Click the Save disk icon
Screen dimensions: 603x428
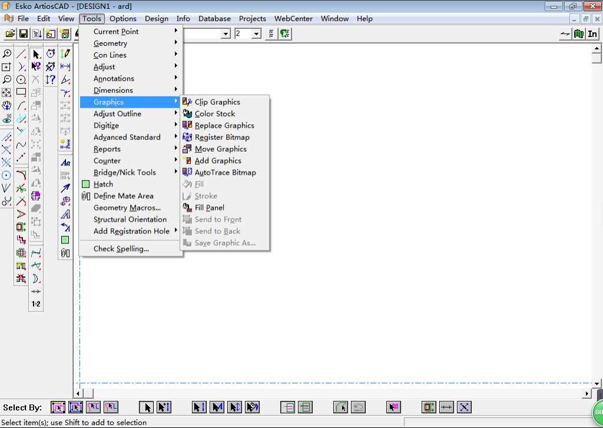tap(24, 34)
